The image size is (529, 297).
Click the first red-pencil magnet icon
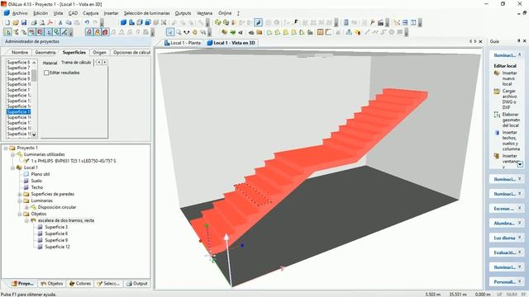coord(89,32)
